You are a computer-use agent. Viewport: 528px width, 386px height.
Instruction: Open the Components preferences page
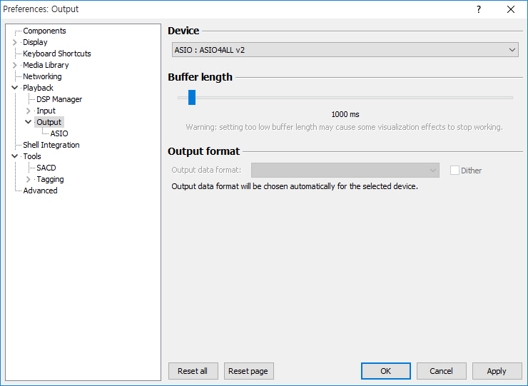tap(44, 31)
